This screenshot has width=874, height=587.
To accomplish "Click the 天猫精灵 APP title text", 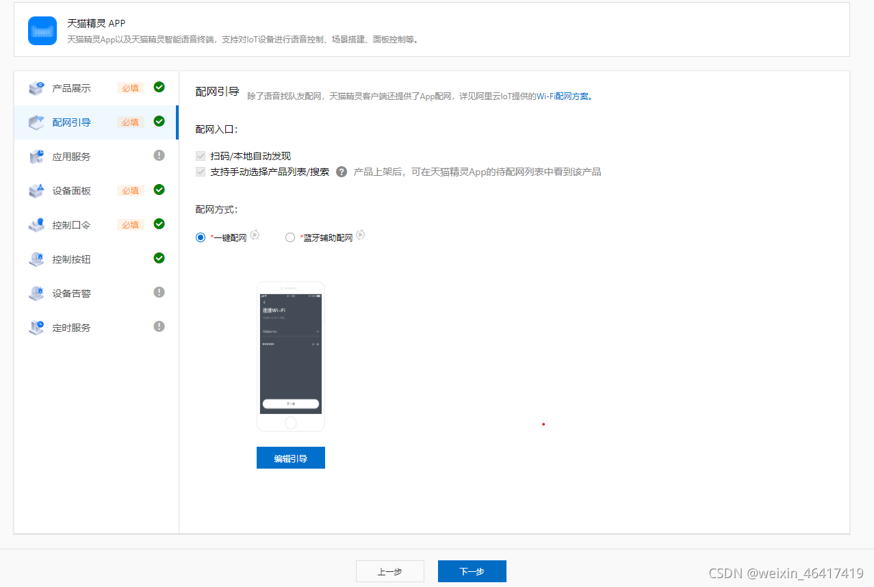I will (97, 23).
